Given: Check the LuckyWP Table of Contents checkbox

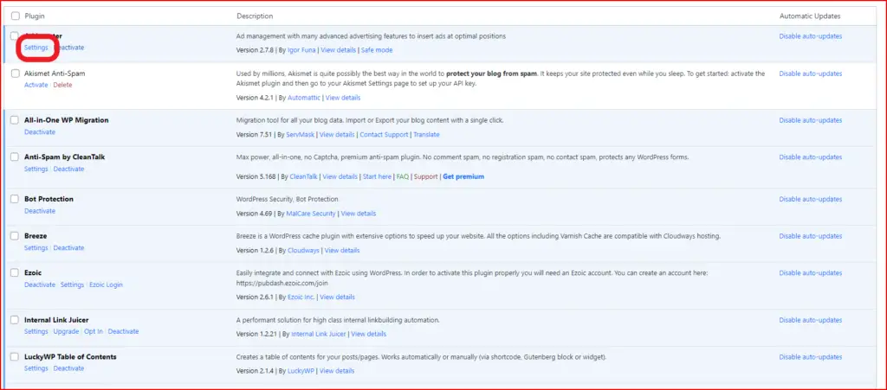Looking at the screenshot, I should (x=16, y=356).
